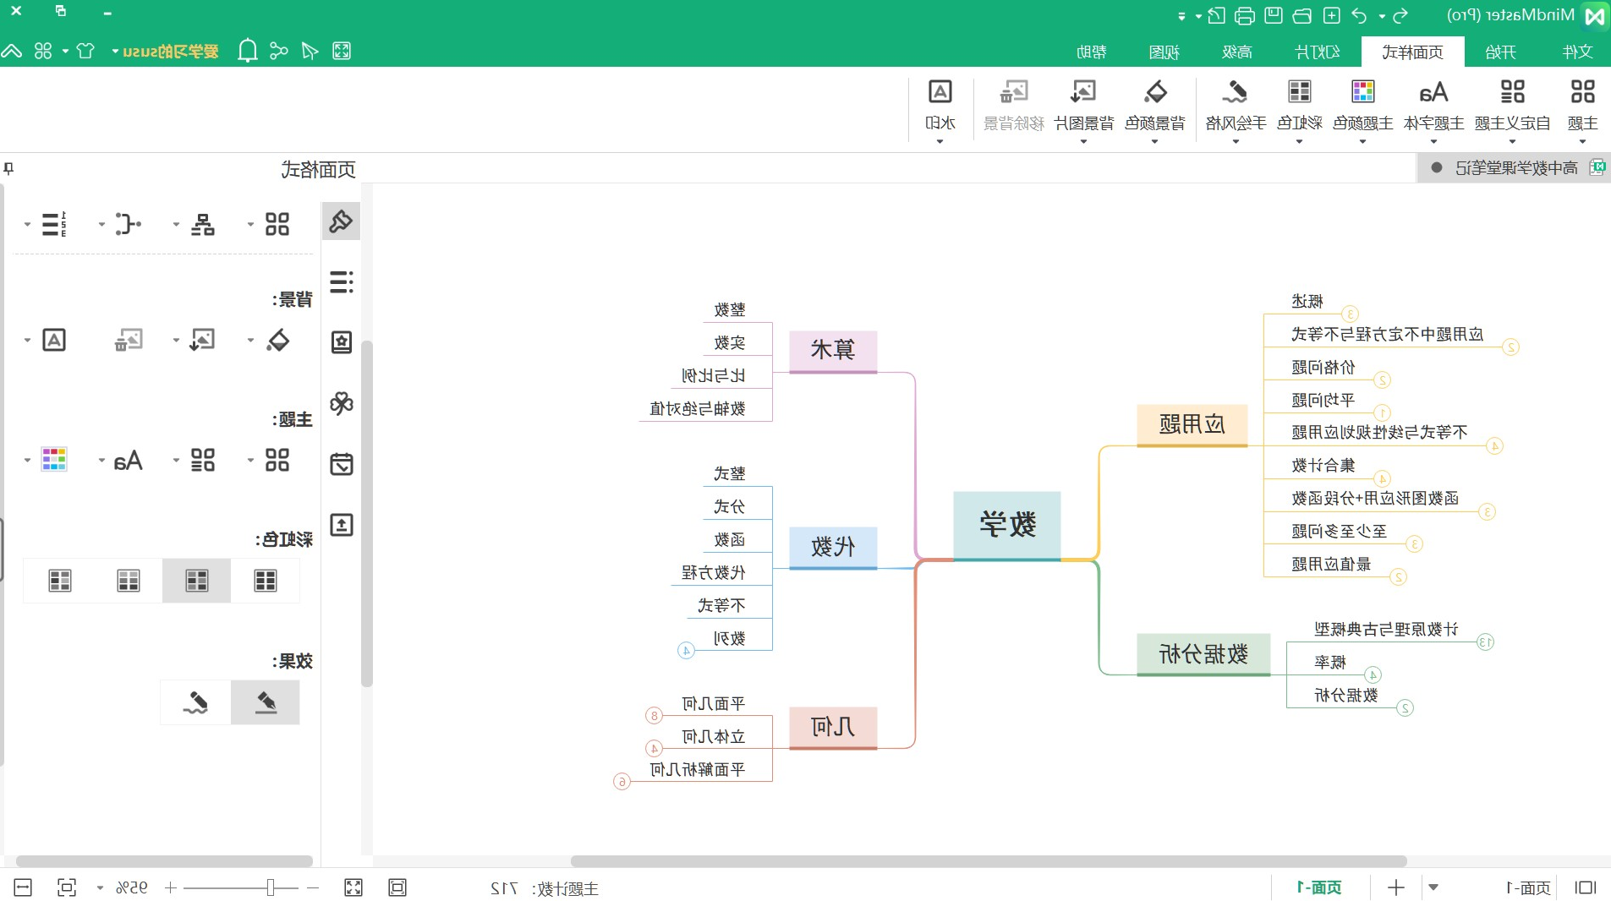The width and height of the screenshot is (1611, 901).
Task: Toggle the page view icon by Page-1 label
Action: pos(1585,887)
